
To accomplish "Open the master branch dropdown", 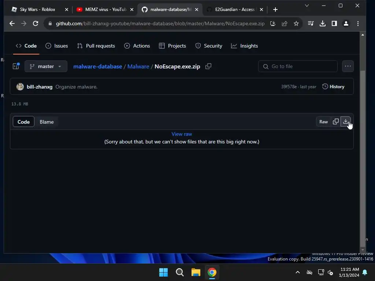I will tap(46, 66).
